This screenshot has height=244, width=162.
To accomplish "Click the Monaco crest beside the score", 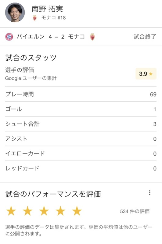I will tap(92, 37).
